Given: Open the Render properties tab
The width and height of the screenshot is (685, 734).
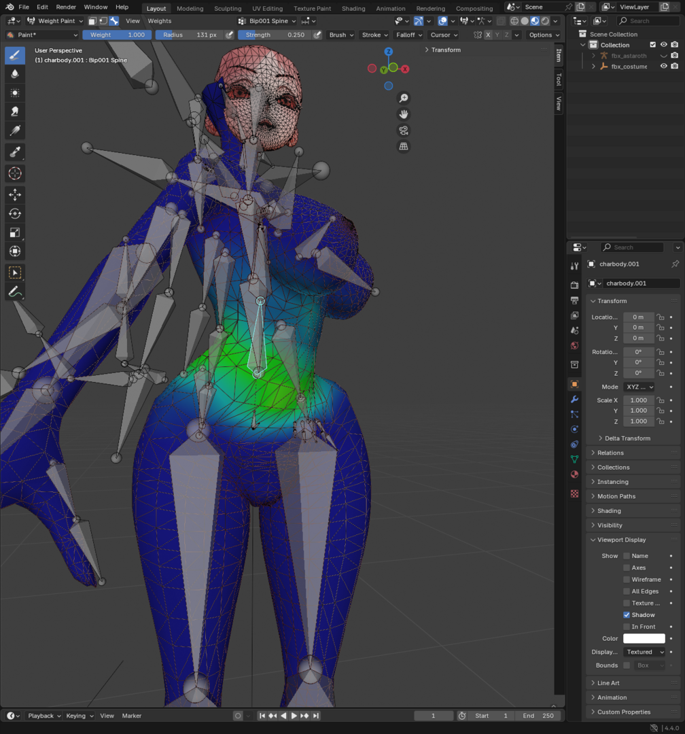Looking at the screenshot, I should click(574, 285).
